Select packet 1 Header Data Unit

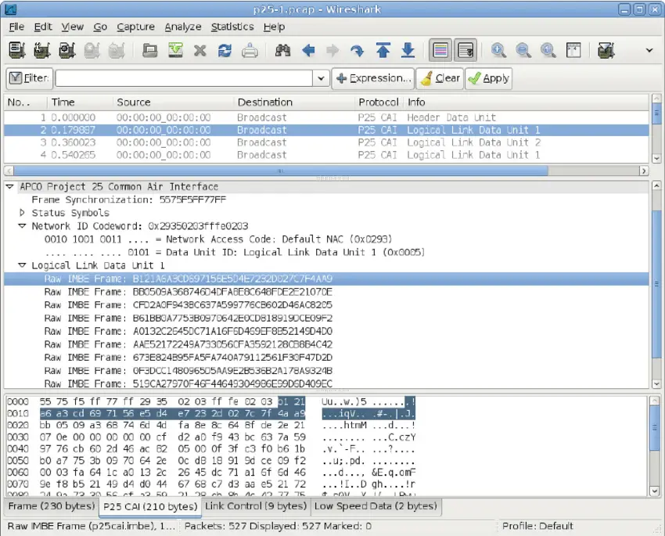point(326,117)
